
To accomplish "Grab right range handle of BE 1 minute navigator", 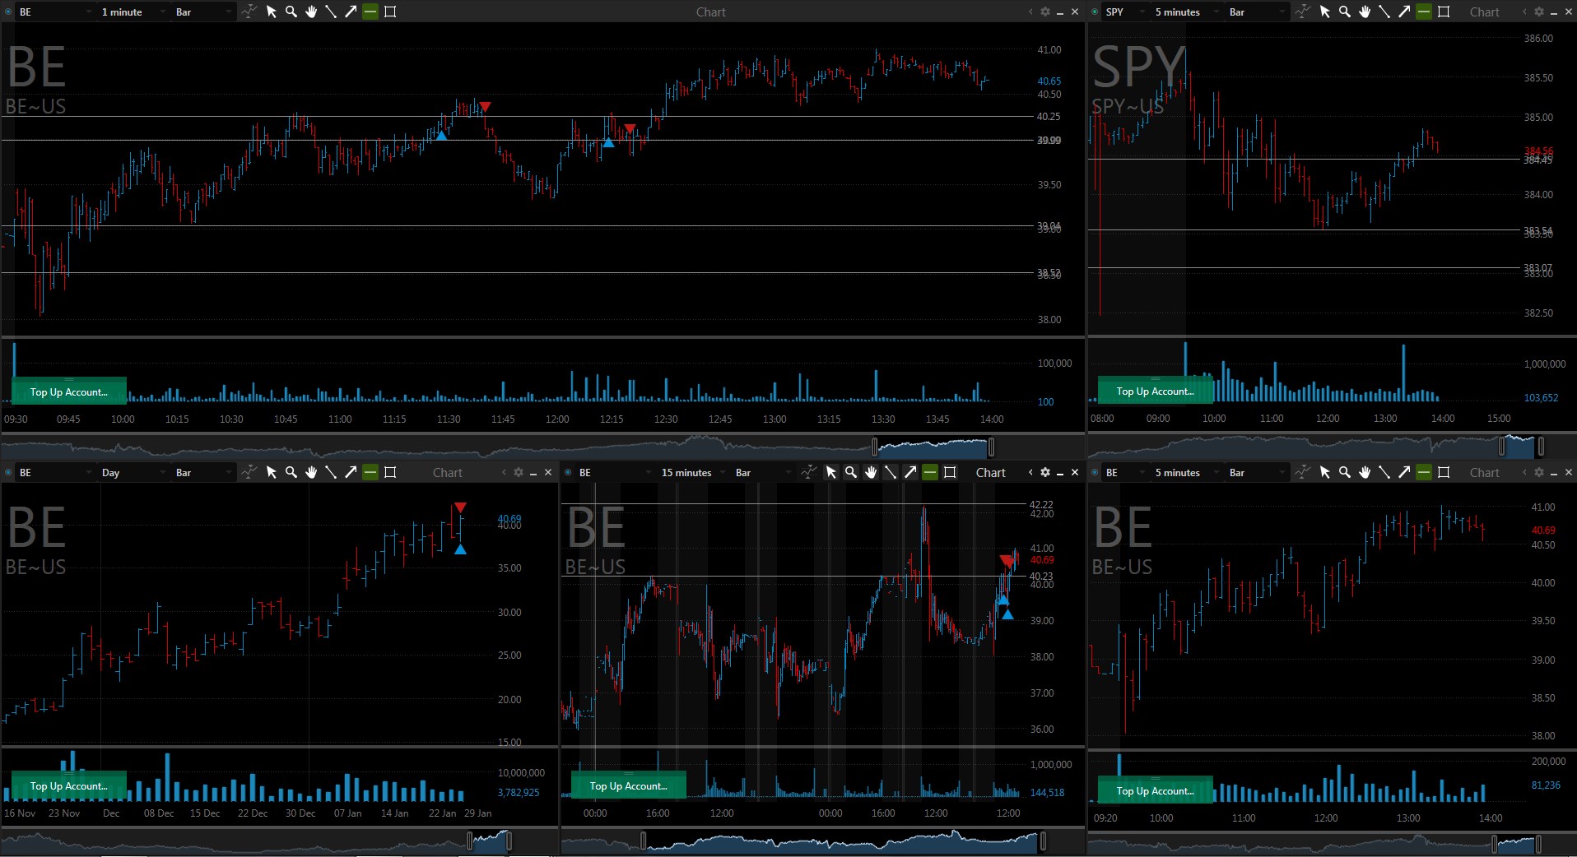I will (x=991, y=447).
